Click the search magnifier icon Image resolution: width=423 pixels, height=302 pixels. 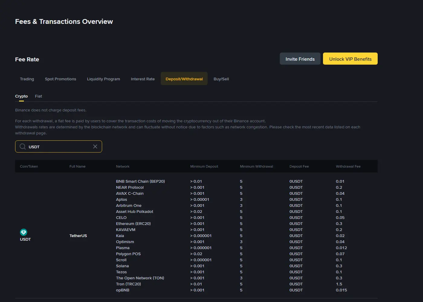tap(23, 146)
